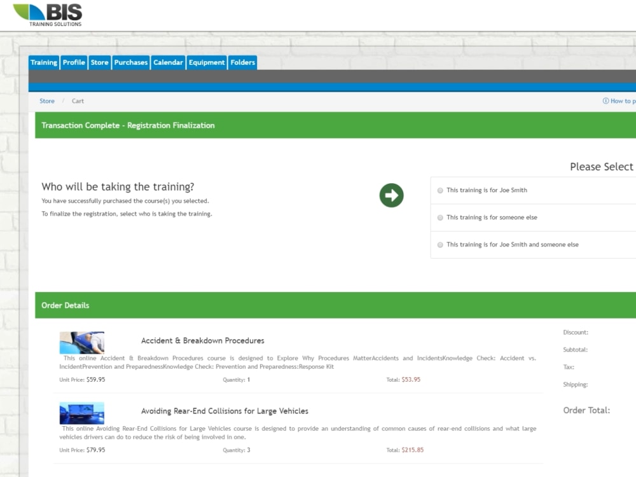Open the Profile tab
The image size is (636, 477).
(x=74, y=62)
